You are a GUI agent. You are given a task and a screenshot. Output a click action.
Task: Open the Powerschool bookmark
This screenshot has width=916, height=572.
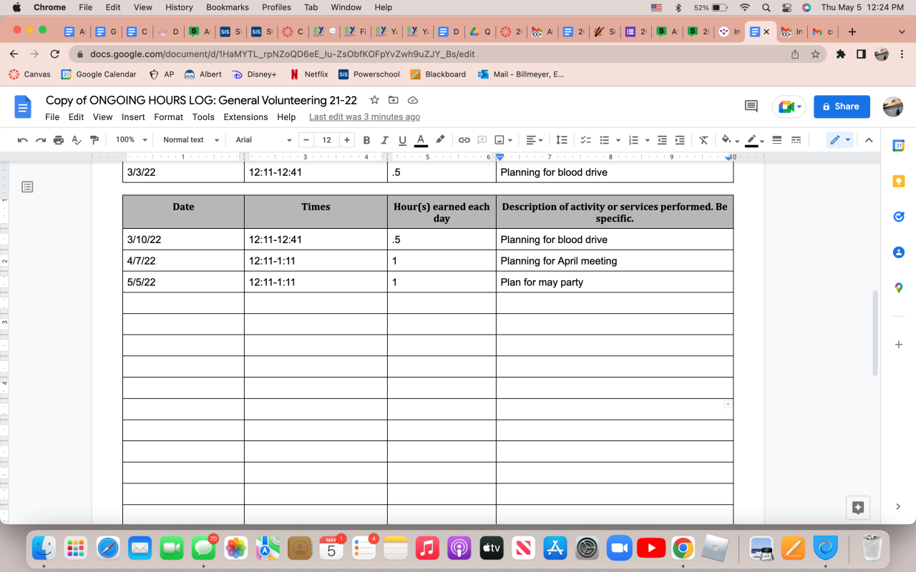point(369,74)
